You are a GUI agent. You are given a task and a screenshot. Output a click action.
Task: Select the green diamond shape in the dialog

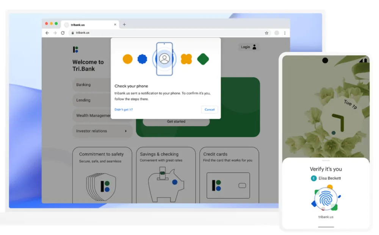[203, 59]
